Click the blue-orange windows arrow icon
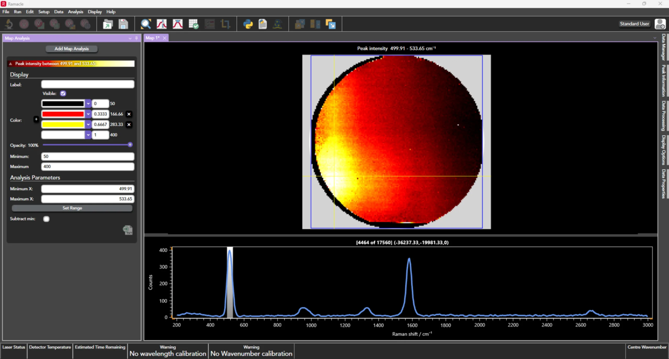Screen dimensions: 669x359 (x=331, y=24)
